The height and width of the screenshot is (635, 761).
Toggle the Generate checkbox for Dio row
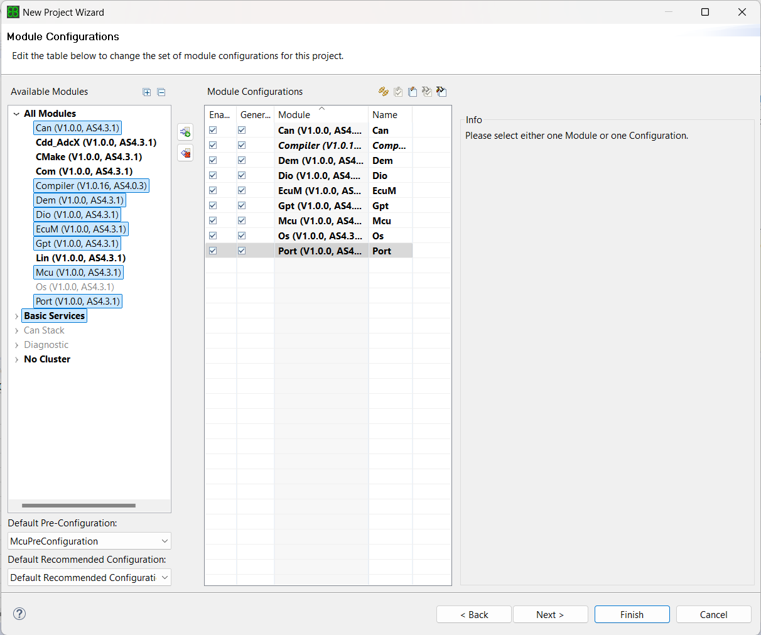point(242,175)
